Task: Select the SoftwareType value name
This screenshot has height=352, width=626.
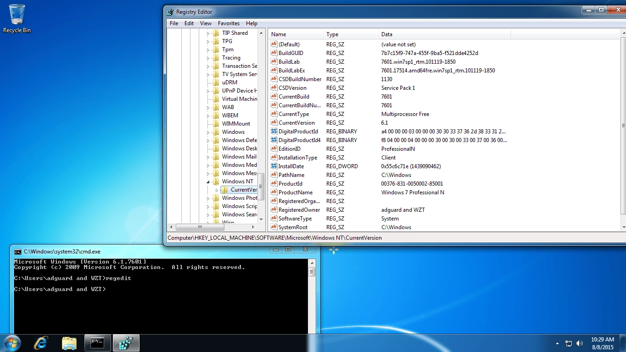Action: (295, 219)
